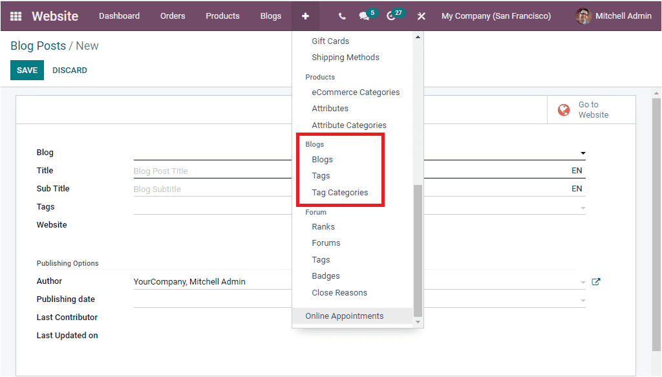Open the Dashboard menu
This screenshot has width=662, height=377.
[x=119, y=16]
